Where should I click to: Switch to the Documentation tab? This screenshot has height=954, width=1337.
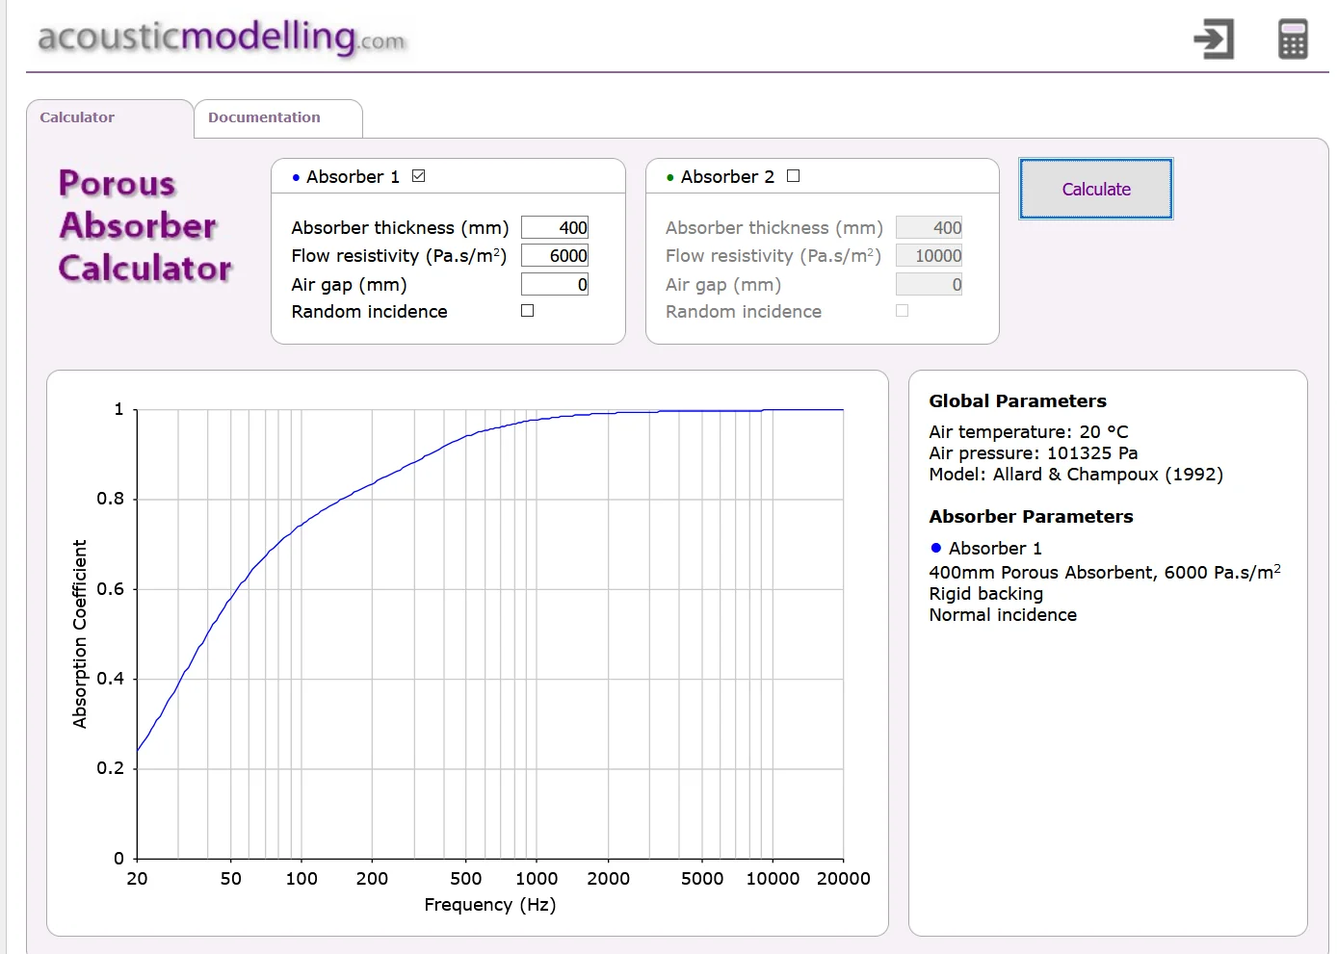click(x=278, y=118)
